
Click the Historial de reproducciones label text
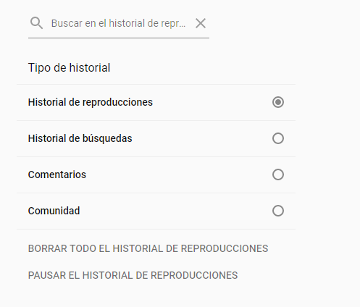[x=91, y=102]
